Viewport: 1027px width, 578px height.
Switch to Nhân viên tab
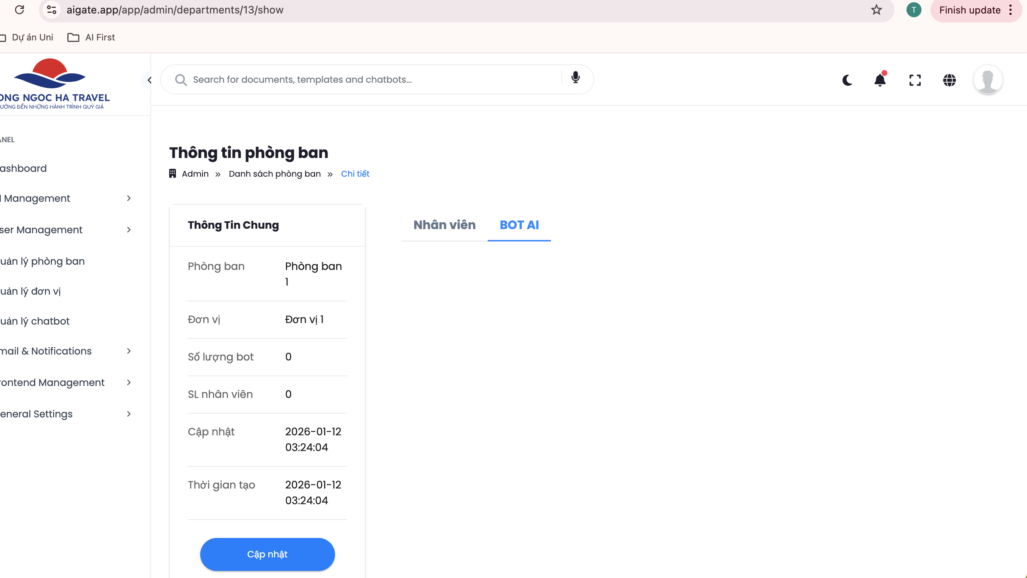(x=444, y=225)
